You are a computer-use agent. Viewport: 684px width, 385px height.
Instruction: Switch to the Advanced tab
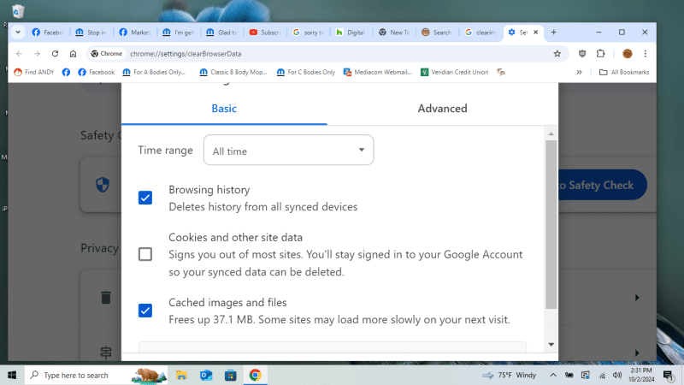click(442, 109)
